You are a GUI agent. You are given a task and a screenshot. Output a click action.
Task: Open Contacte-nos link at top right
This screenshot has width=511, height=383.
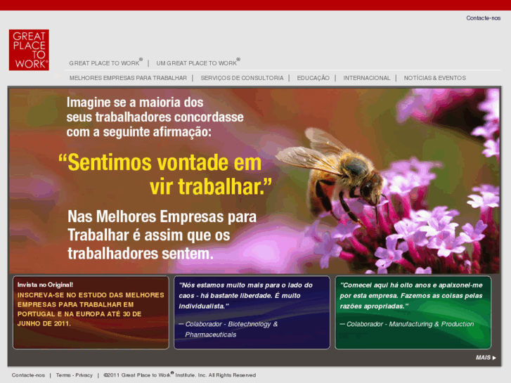click(483, 18)
